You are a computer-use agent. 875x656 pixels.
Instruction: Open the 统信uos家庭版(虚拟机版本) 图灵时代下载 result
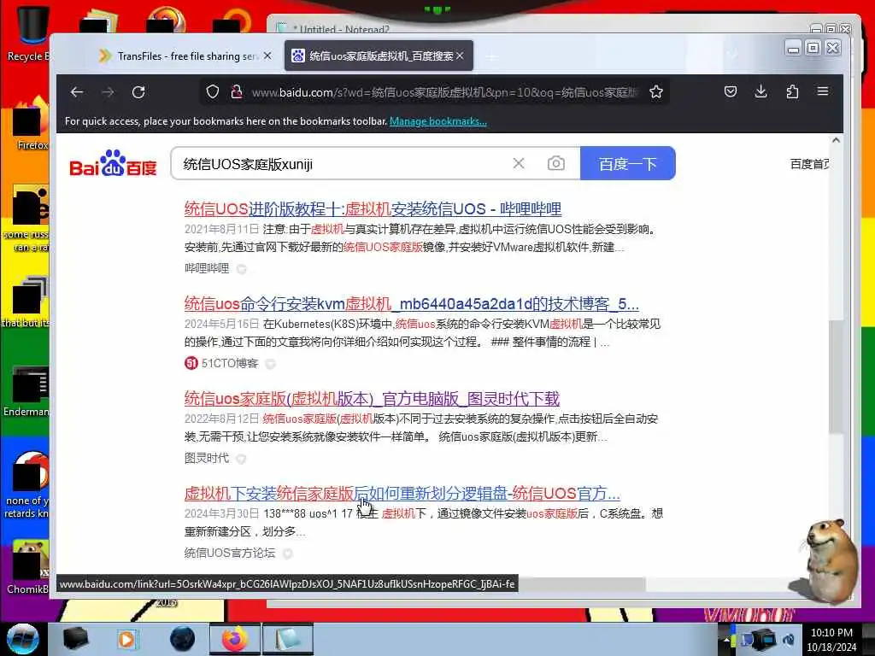(372, 399)
